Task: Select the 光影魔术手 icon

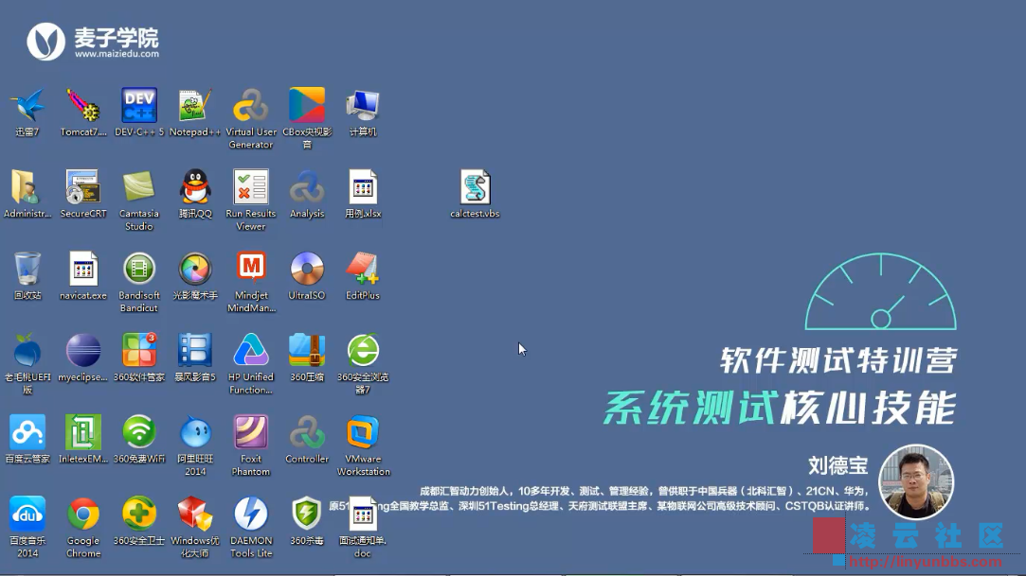Action: [x=195, y=269]
